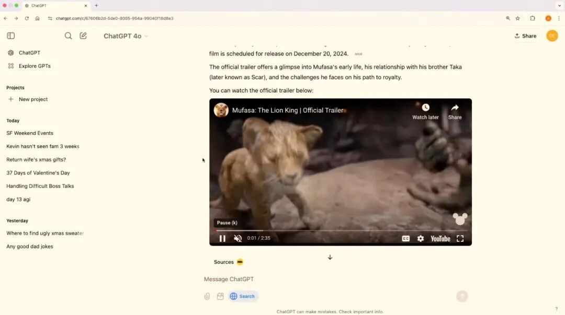Reload the browser page
Image resolution: width=565 pixels, height=315 pixels.
[x=27, y=18]
